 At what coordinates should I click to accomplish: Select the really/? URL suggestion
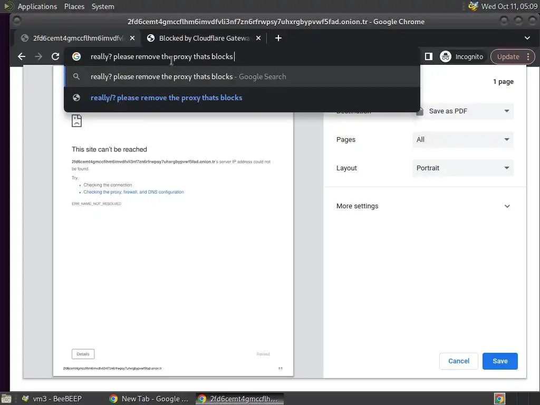[x=242, y=98]
